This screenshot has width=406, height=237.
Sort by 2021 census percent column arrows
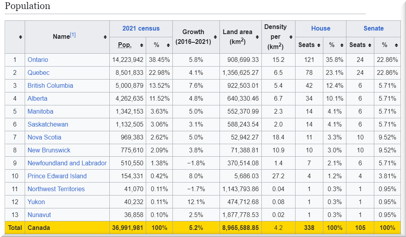pos(168,45)
